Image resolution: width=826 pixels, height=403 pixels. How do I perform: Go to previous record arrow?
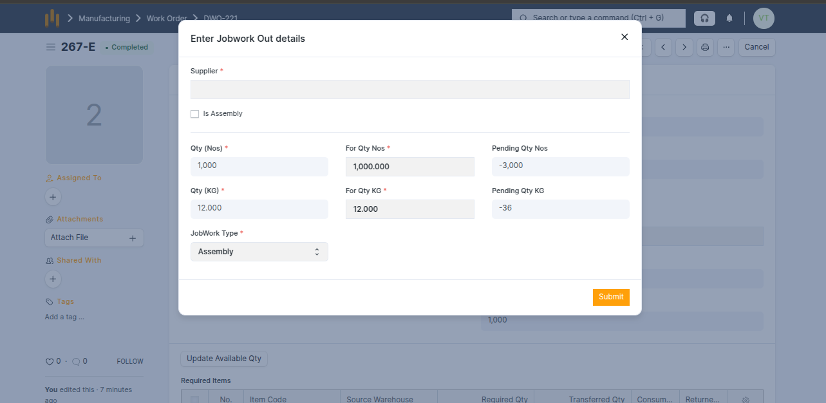[663, 47]
